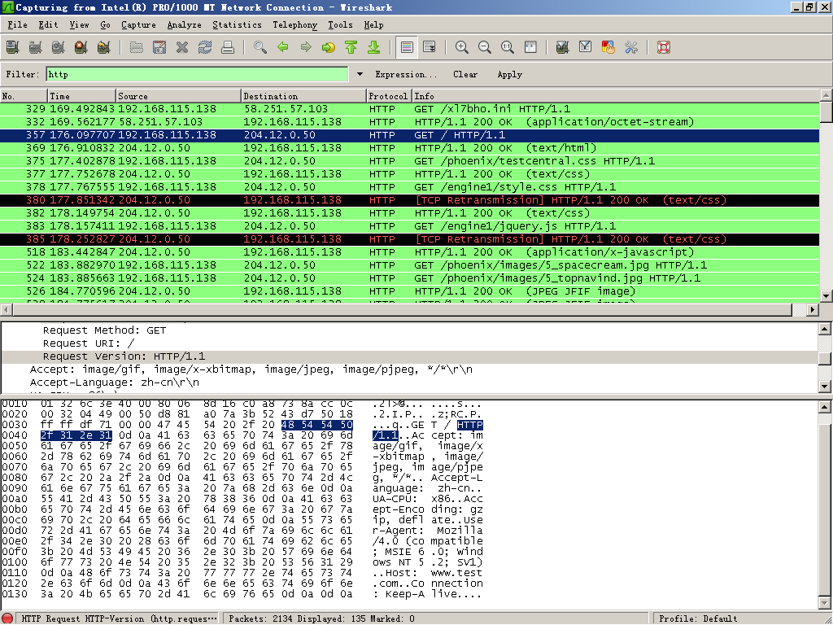Jump to the last packet

(x=374, y=47)
